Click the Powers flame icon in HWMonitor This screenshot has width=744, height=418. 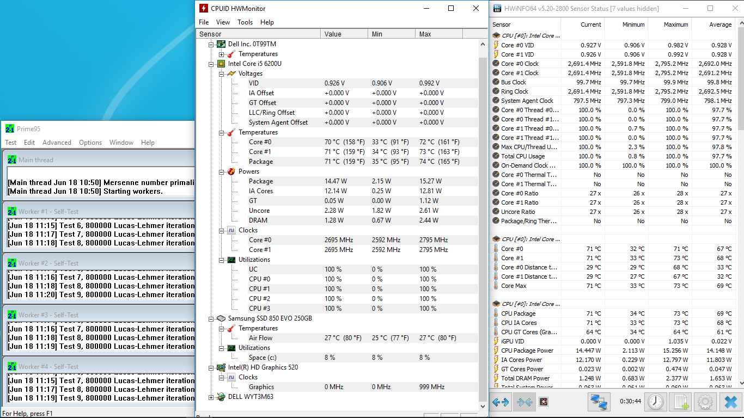231,171
